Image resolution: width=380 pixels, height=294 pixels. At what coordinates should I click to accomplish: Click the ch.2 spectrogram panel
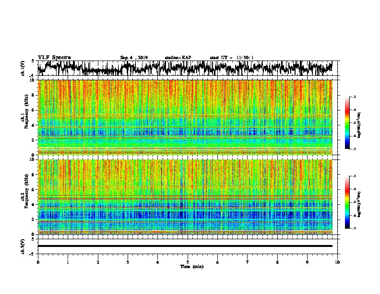[185, 197]
